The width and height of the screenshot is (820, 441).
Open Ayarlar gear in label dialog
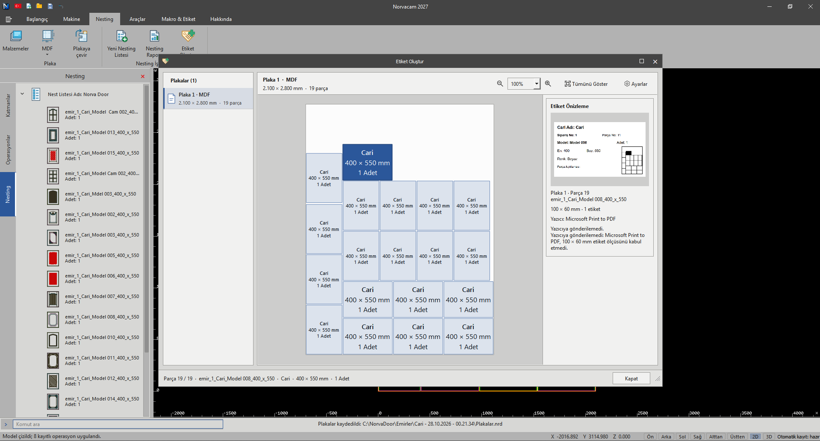pos(636,84)
